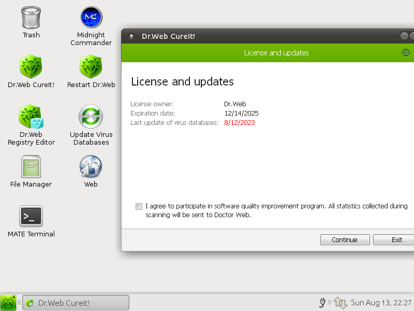The width and height of the screenshot is (414, 311).
Task: Open the File Manager desktop icon
Action: pyautogui.click(x=31, y=166)
